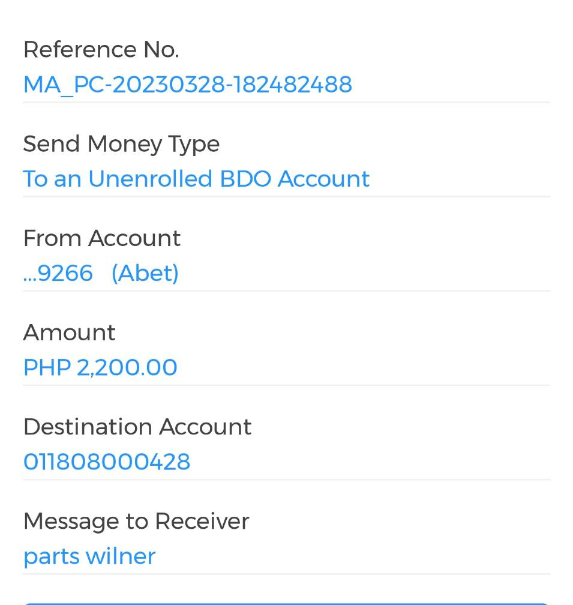Click the Destination Account label
The width and height of the screenshot is (573, 605).
tap(137, 427)
